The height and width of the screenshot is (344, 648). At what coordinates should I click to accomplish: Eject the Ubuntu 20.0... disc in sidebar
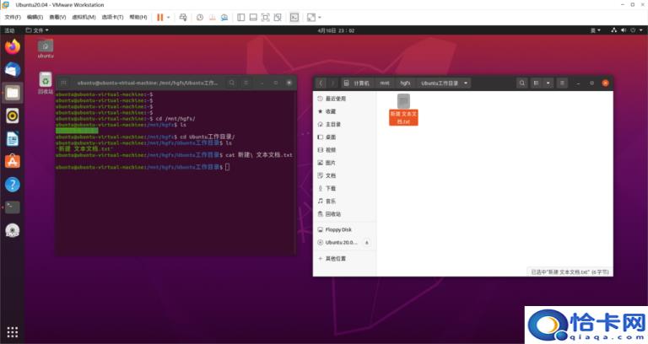point(366,242)
